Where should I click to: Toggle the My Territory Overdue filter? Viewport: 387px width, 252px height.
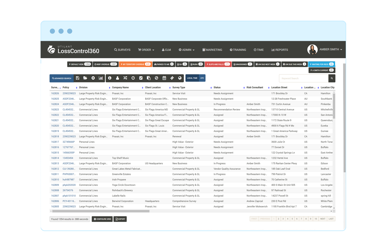coord(135,64)
